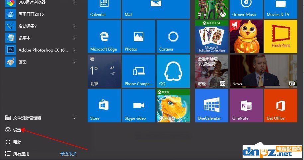
Task: Expand the 360极速浏览器 jump list arrow
Action: click(75, 2)
